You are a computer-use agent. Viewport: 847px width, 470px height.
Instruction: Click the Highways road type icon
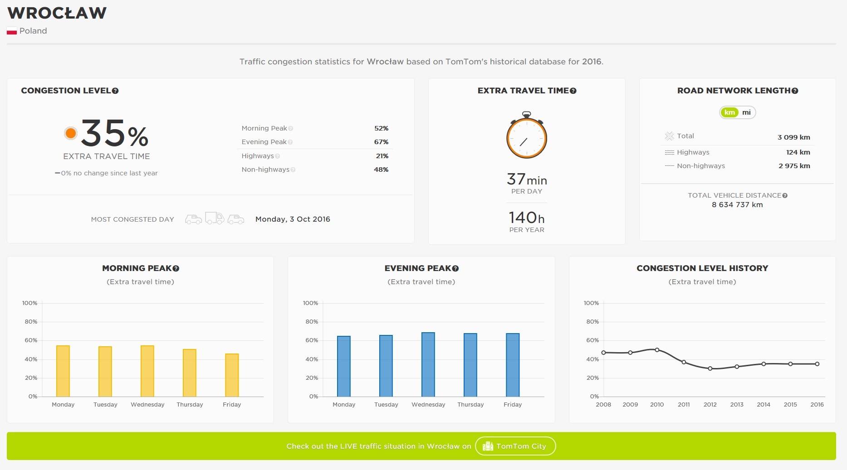(670, 153)
